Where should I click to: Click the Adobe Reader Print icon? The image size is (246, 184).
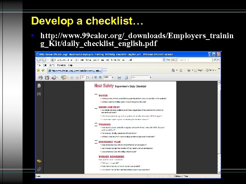click(40, 77)
